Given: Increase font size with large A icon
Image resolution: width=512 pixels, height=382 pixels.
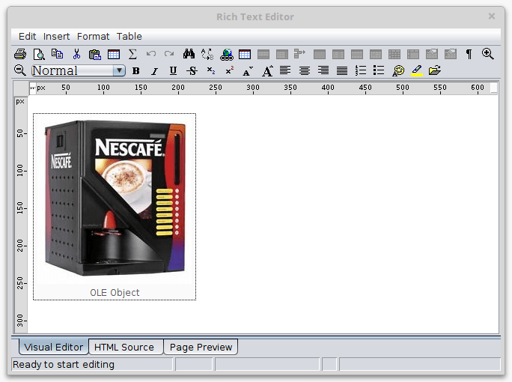Looking at the screenshot, I should pyautogui.click(x=267, y=71).
